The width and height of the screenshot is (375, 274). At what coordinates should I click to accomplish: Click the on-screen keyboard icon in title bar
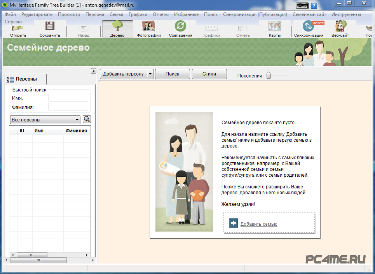[x=302, y=5]
